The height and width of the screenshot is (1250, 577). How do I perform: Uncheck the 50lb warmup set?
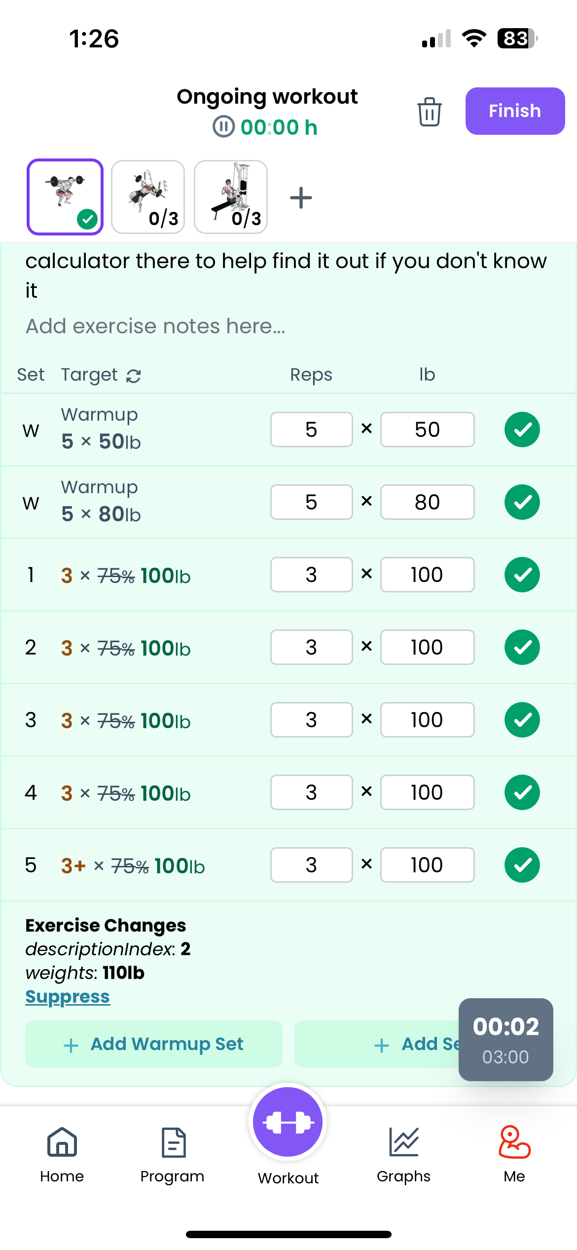522,430
